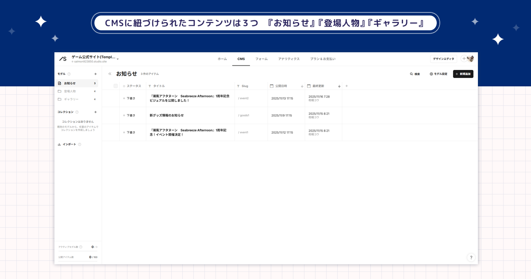The width and height of the screenshot is (531, 279).
Task: Create a collection using the コレクション plus icon
Action: (x=95, y=112)
